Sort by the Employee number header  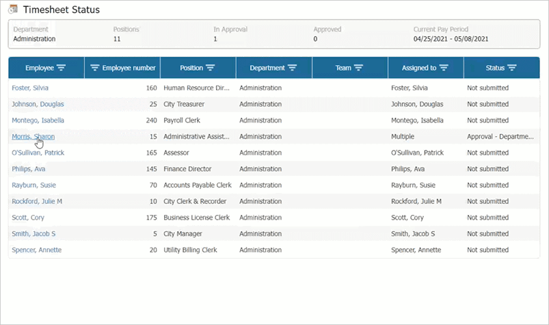129,68
